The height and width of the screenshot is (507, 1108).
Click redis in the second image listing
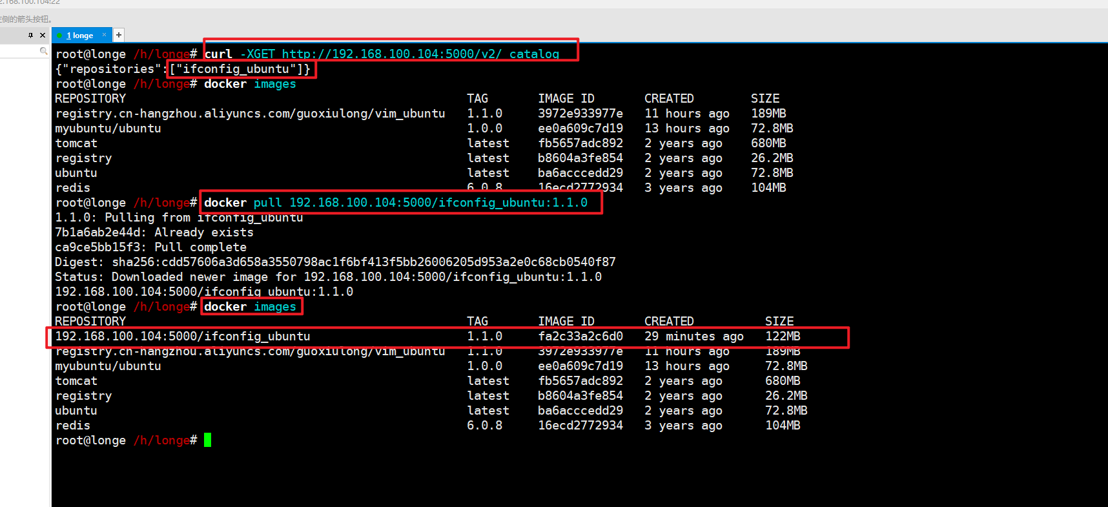(x=72, y=426)
